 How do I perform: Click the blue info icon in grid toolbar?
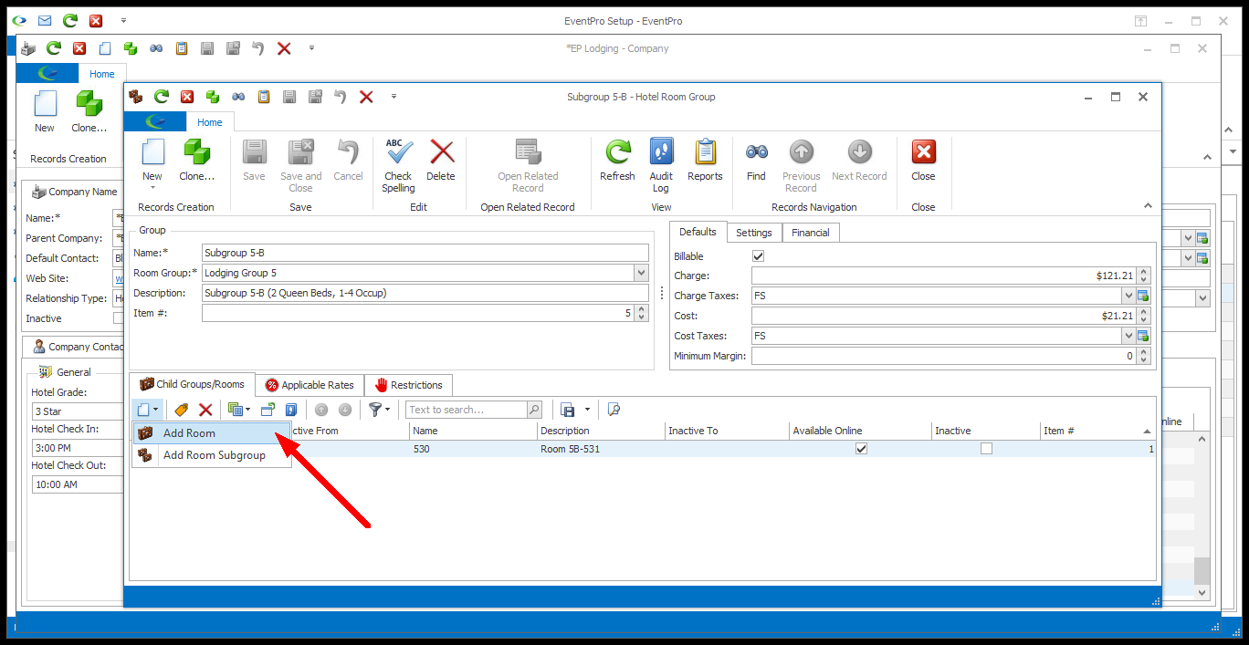[x=291, y=410]
